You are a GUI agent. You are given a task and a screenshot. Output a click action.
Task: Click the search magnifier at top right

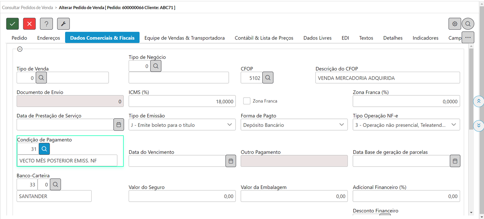[x=468, y=24]
